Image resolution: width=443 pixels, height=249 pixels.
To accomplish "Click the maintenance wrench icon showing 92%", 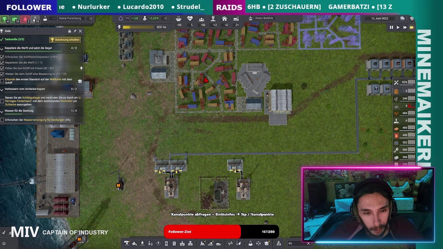I will (397, 82).
